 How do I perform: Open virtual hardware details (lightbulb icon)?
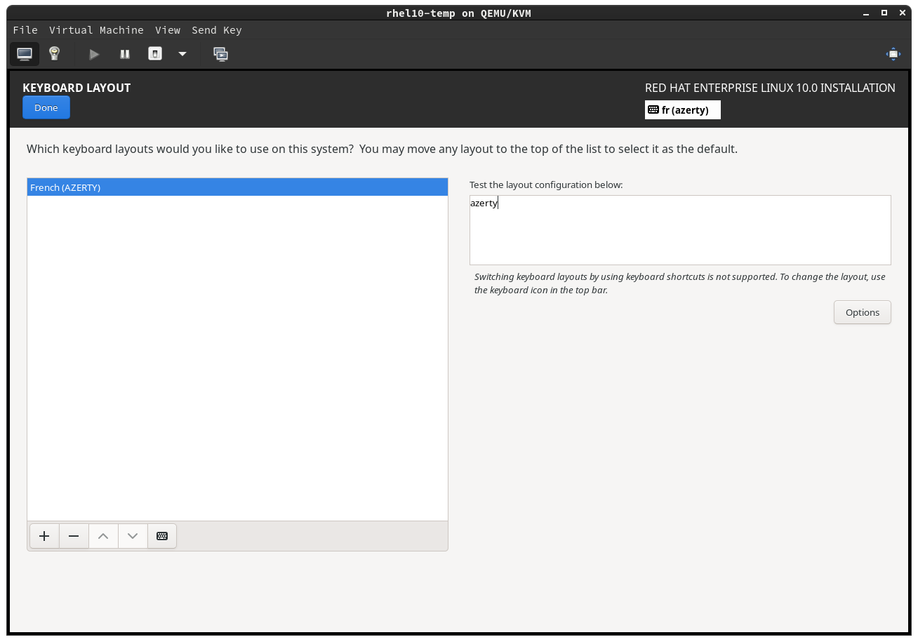click(x=54, y=54)
